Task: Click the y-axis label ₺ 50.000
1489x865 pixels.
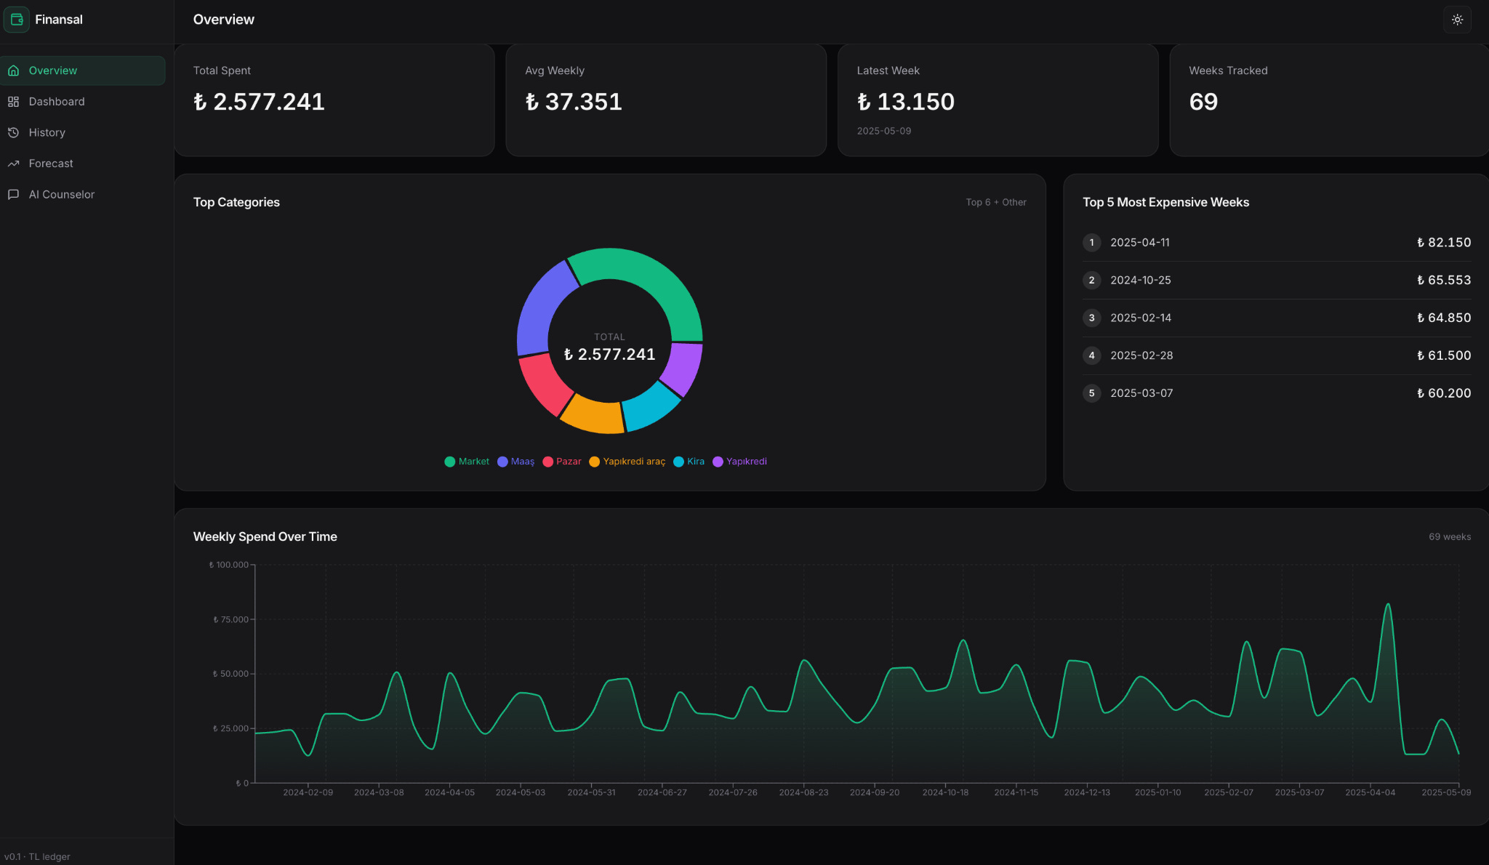Action: (x=230, y=674)
